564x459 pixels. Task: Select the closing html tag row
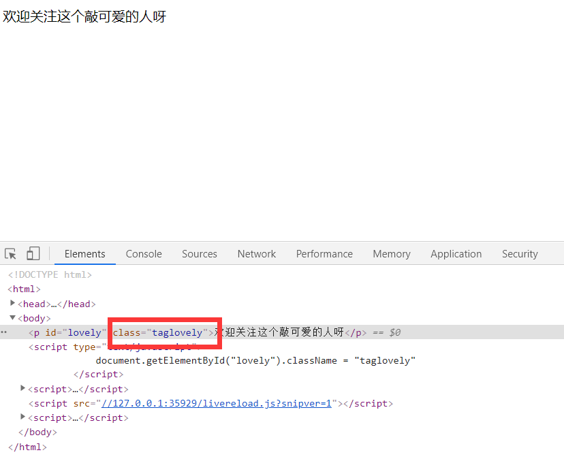27,447
